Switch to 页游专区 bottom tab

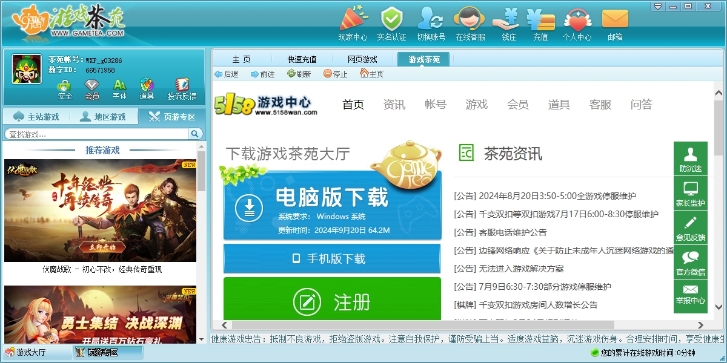coord(108,352)
